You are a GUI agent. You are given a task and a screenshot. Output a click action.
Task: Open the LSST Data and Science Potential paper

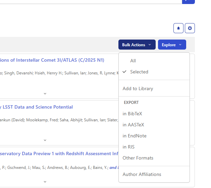pos(36,107)
